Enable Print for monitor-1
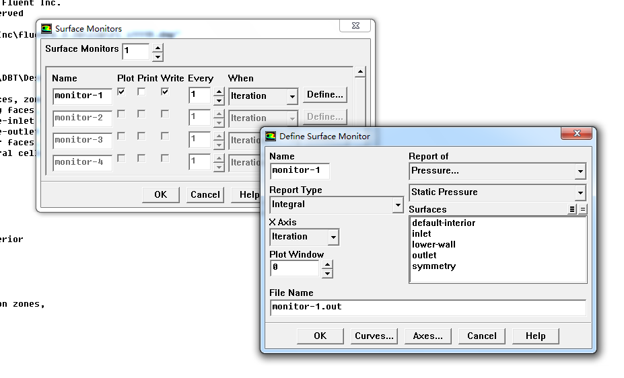624x378 pixels. pyautogui.click(x=141, y=92)
